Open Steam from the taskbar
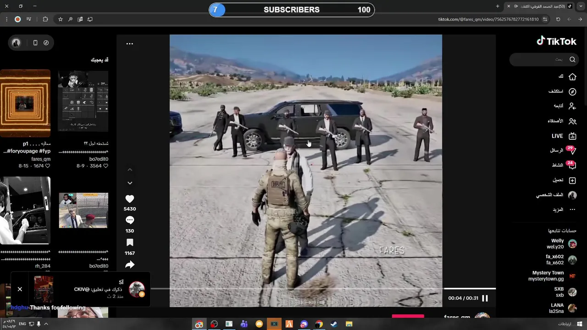Image resolution: width=587 pixels, height=330 pixels. pyautogui.click(x=334, y=324)
